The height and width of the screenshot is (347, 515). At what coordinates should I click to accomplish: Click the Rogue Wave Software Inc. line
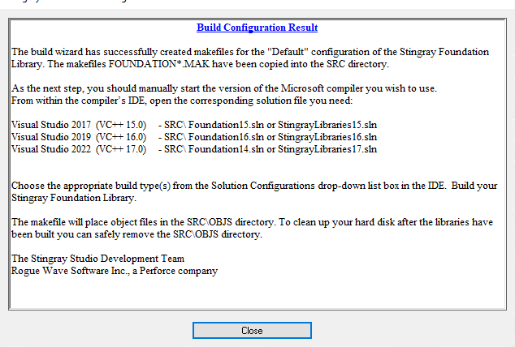[x=114, y=271]
